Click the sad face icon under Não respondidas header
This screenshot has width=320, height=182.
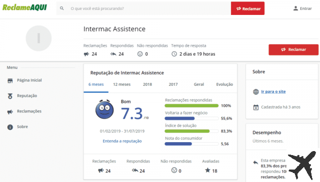[140, 54]
